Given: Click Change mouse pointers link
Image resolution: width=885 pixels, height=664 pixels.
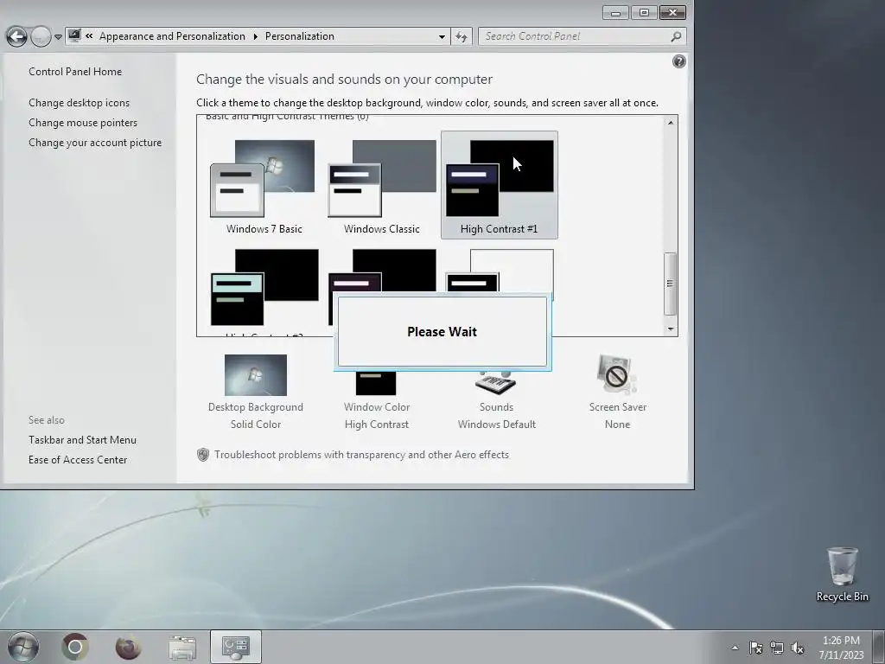Looking at the screenshot, I should pyautogui.click(x=83, y=123).
